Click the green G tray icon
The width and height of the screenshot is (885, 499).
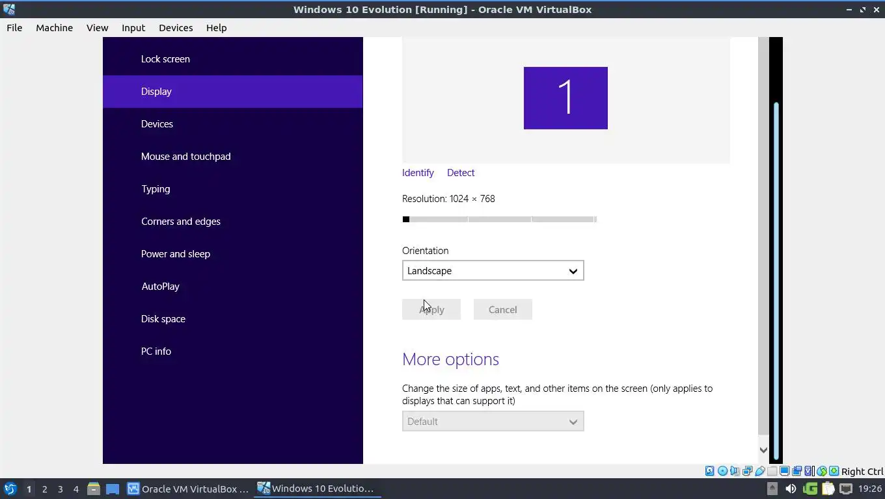click(810, 489)
